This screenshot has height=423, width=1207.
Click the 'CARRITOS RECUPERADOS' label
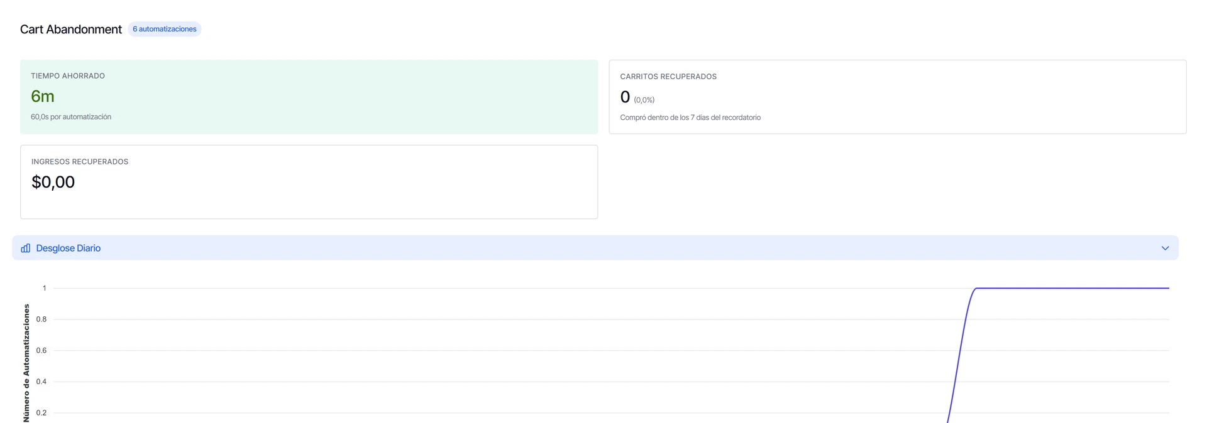tap(668, 77)
